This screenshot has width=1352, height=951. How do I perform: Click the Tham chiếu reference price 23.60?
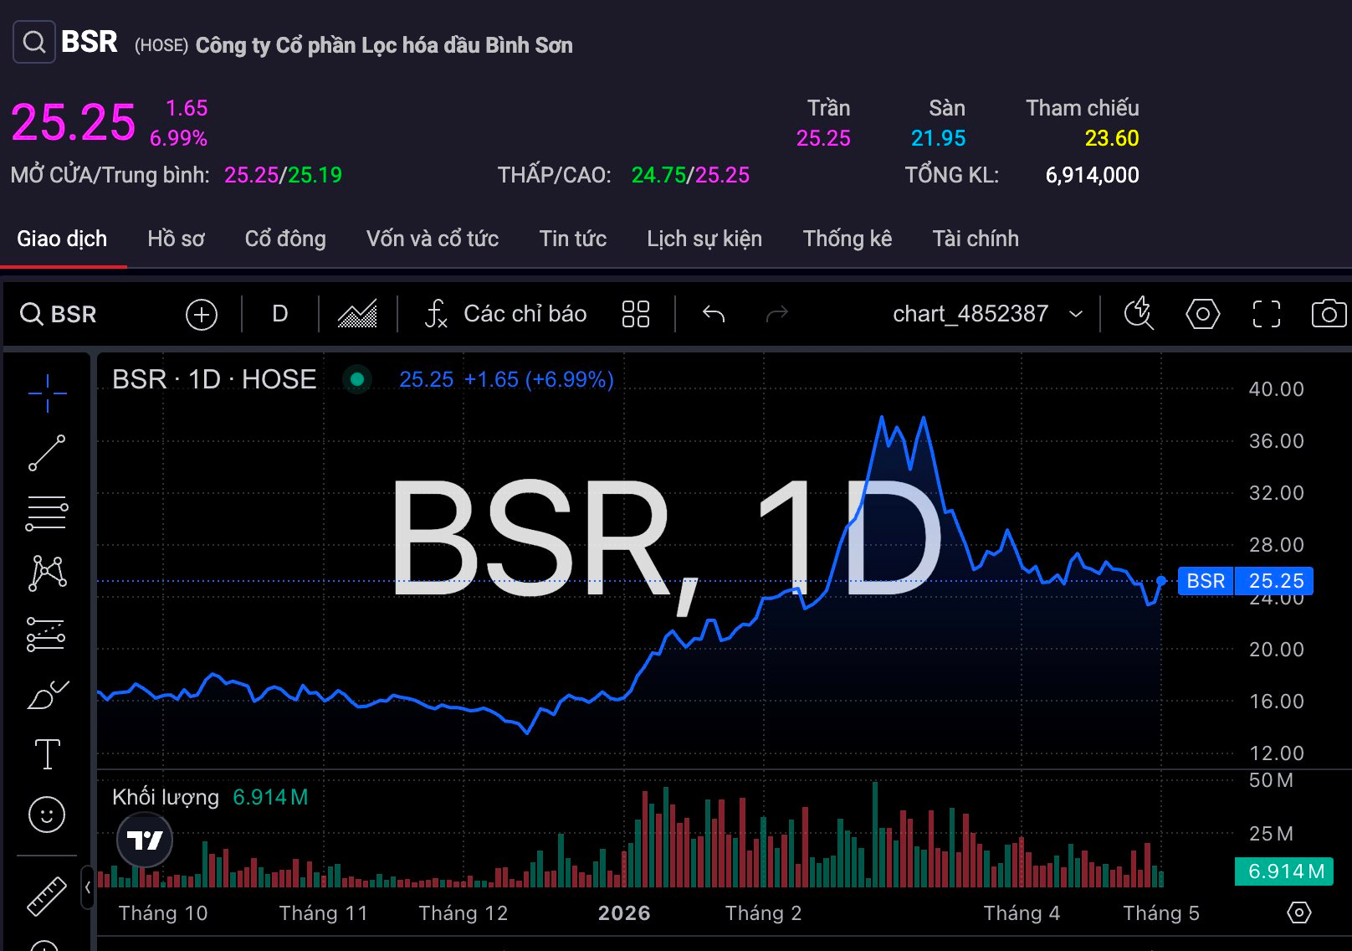(x=1112, y=138)
